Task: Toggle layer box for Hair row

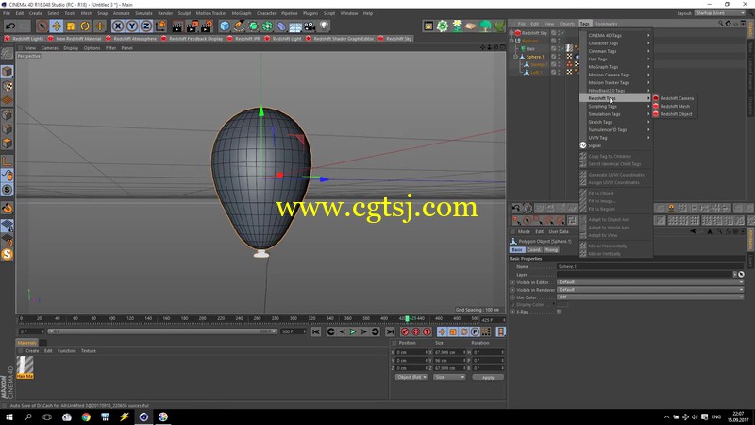Action: pos(554,49)
